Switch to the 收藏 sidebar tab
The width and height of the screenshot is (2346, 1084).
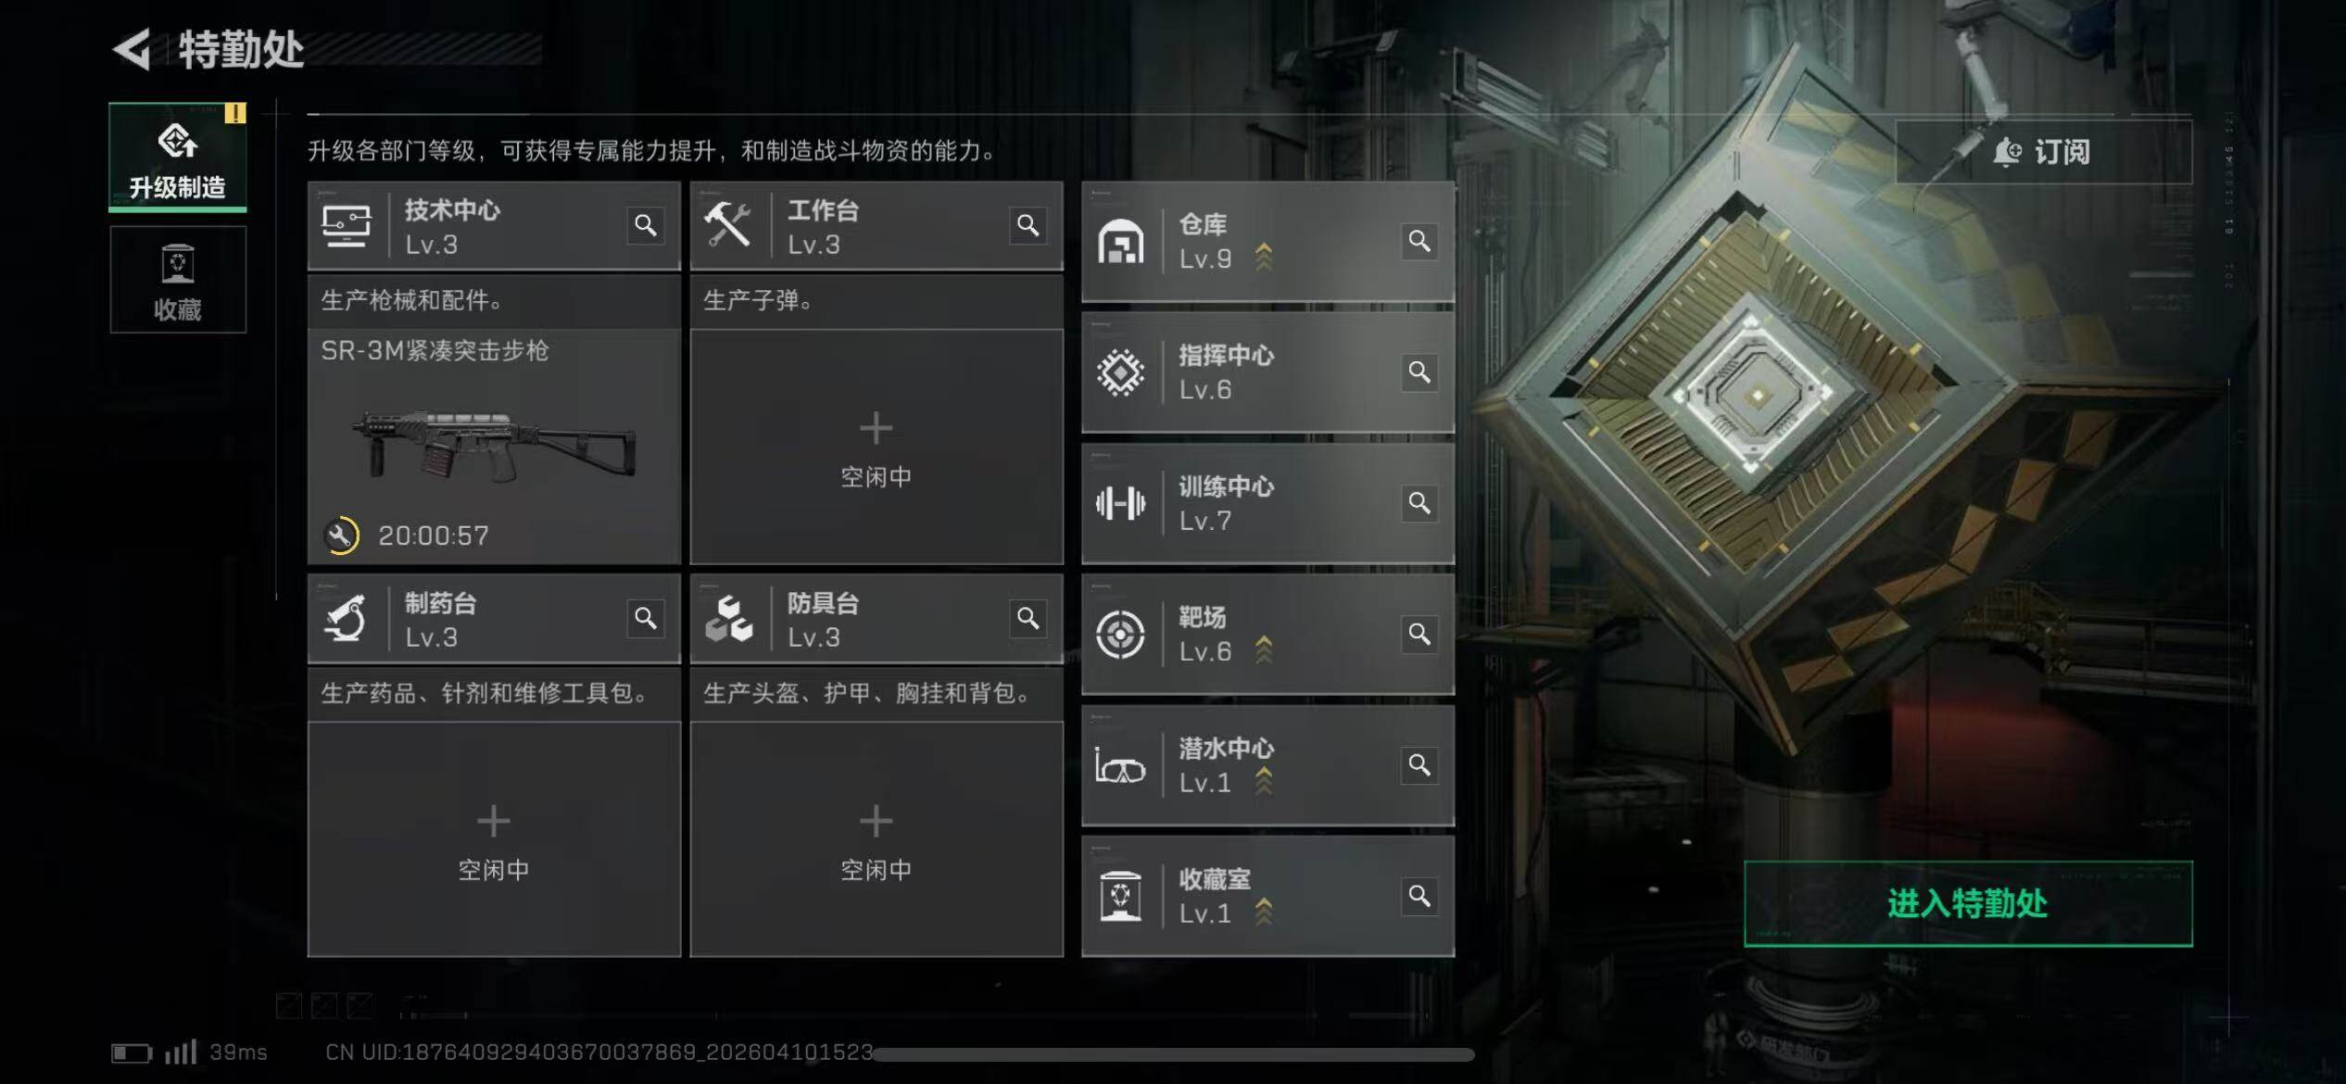(x=178, y=280)
